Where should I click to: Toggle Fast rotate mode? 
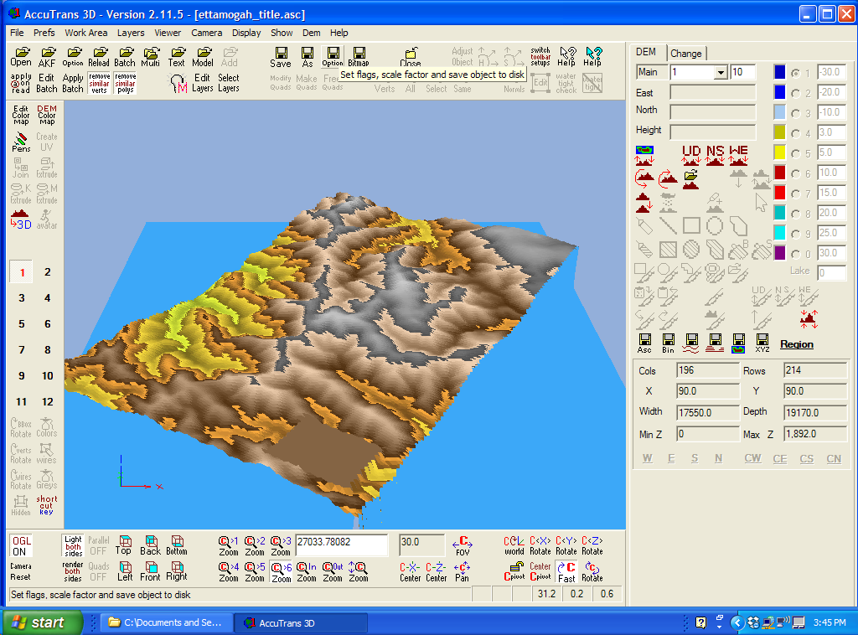tap(566, 571)
